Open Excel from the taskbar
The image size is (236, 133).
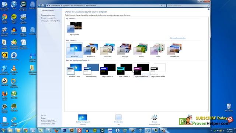tap(41, 130)
